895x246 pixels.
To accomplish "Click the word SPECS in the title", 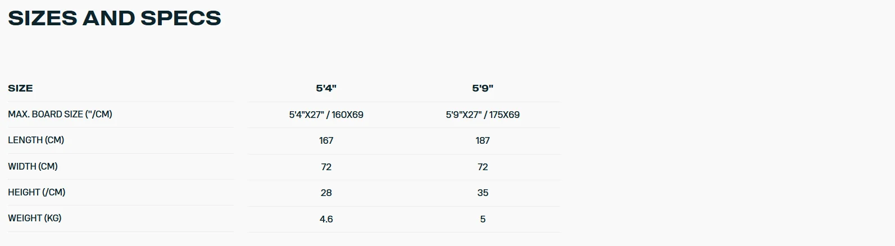I will [x=181, y=18].
